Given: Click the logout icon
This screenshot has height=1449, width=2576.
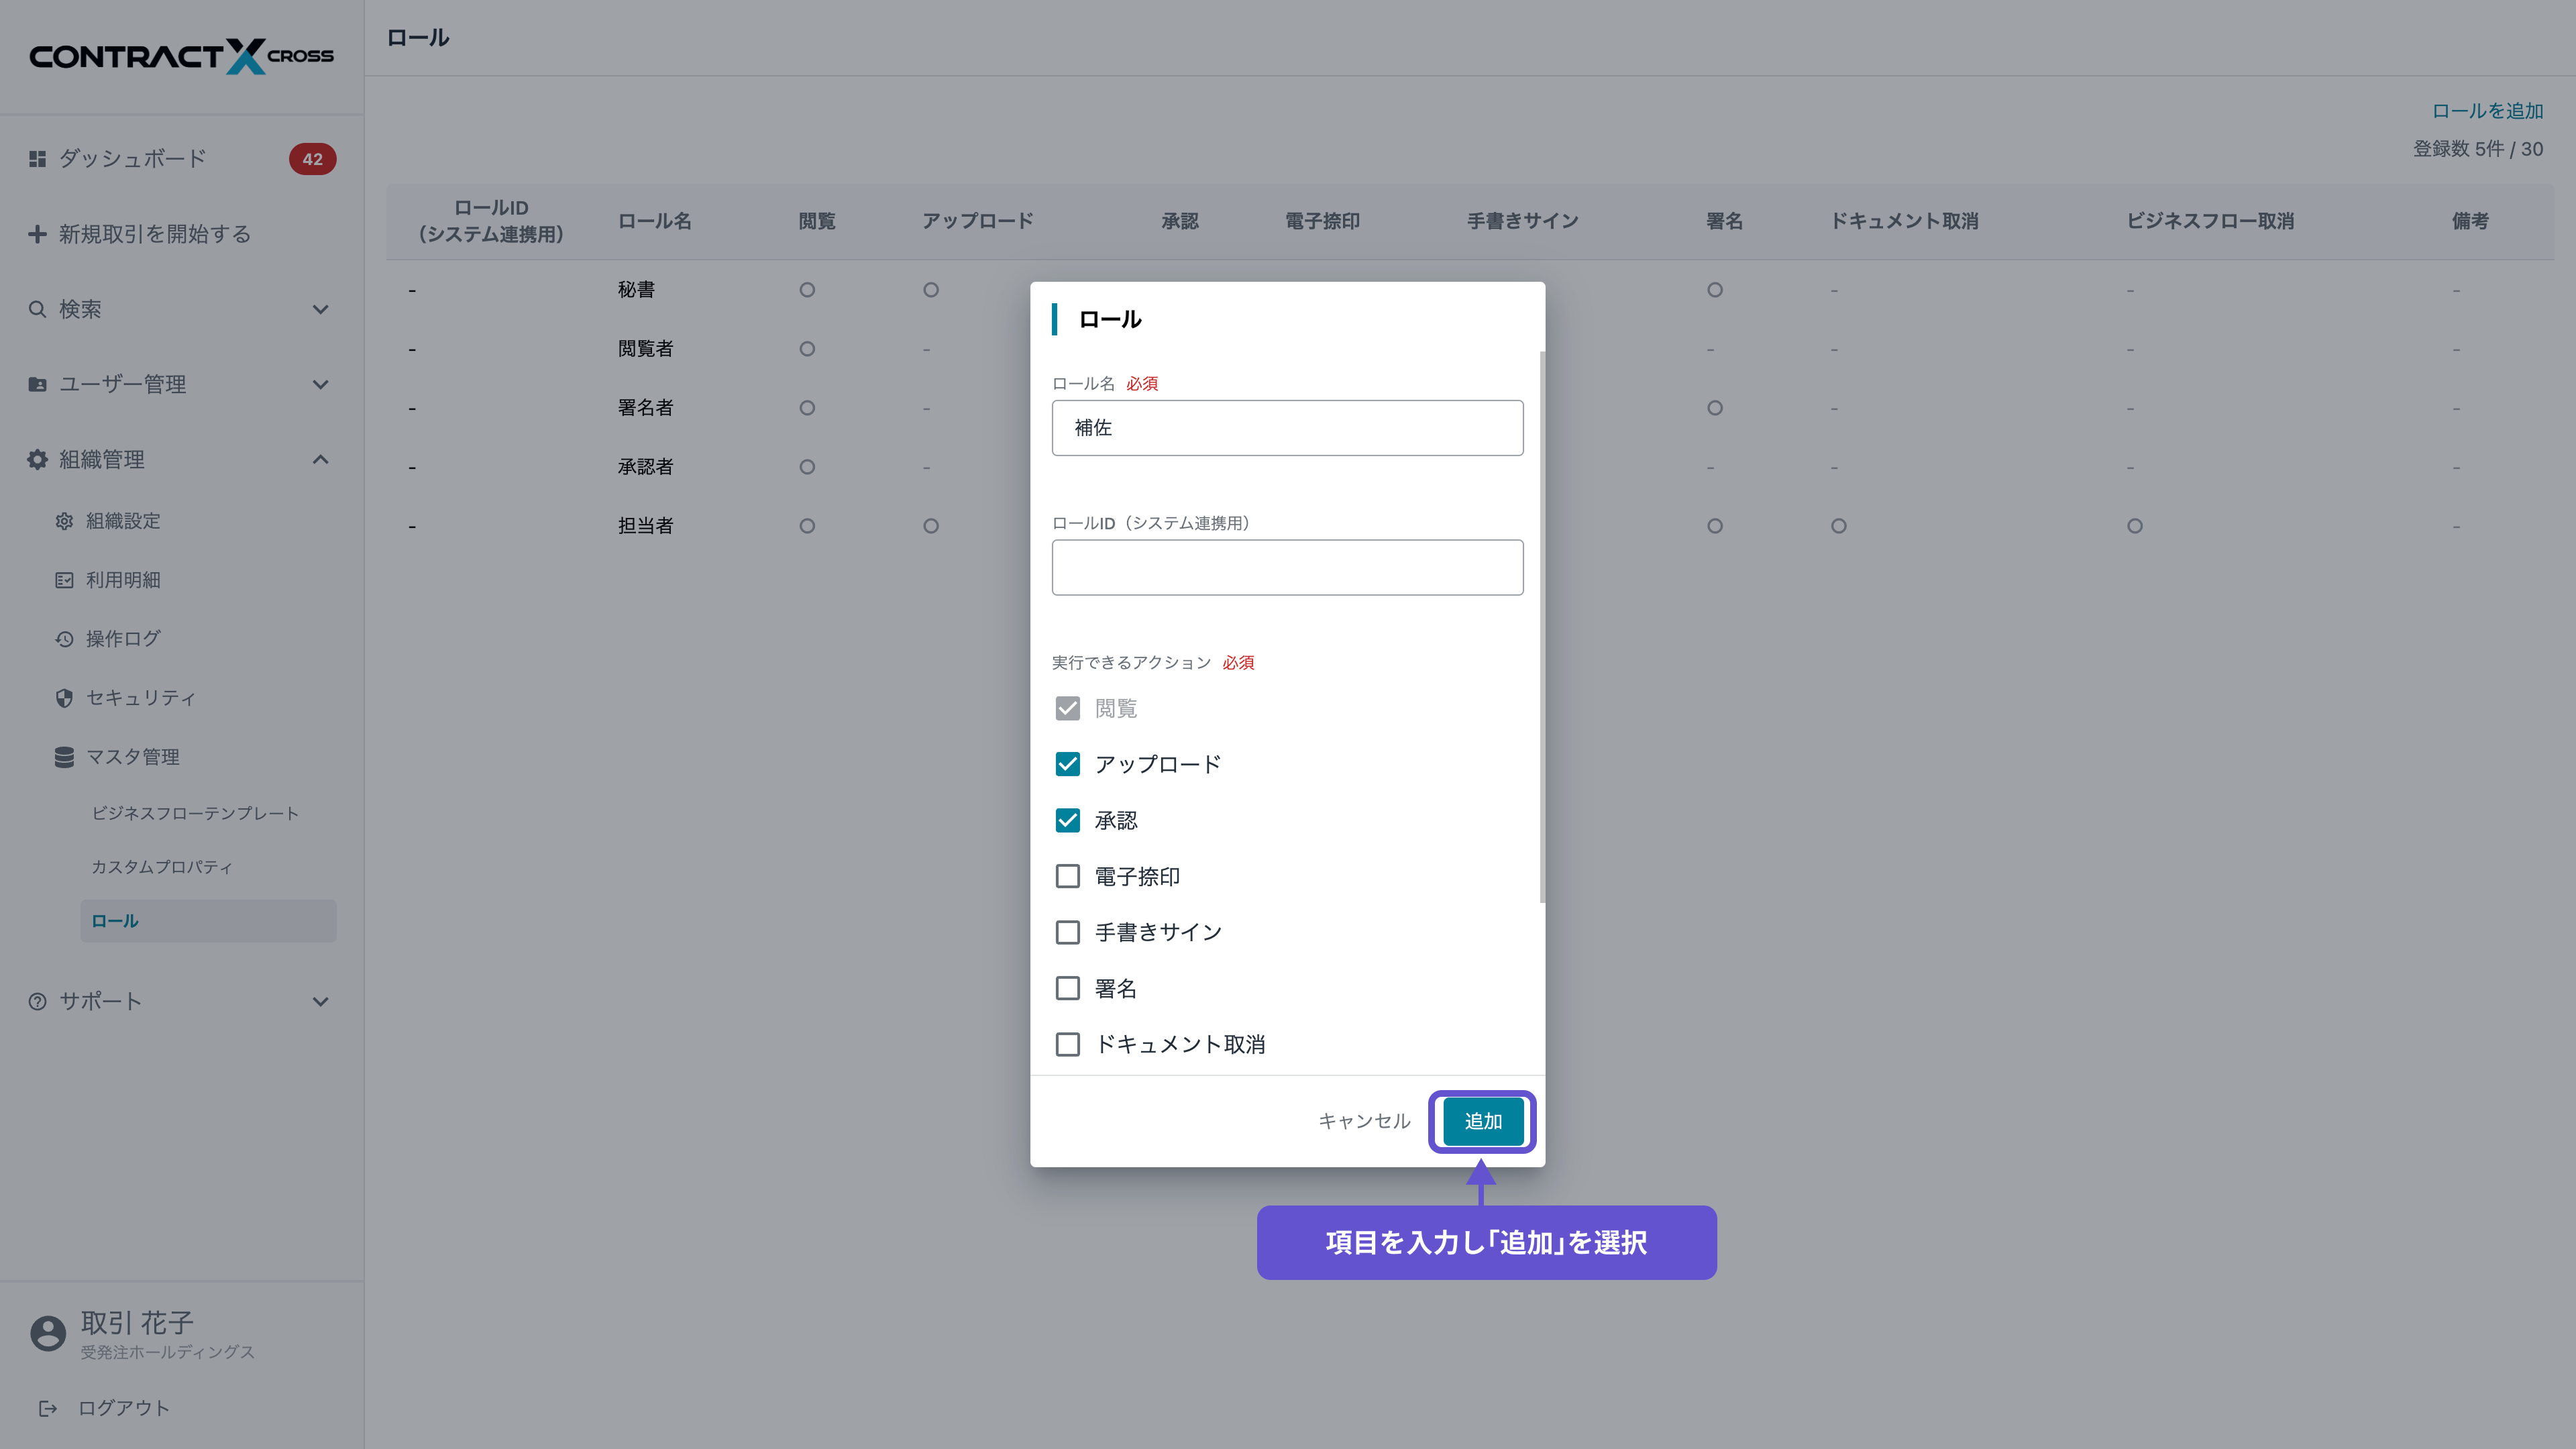Looking at the screenshot, I should coord(47,1408).
